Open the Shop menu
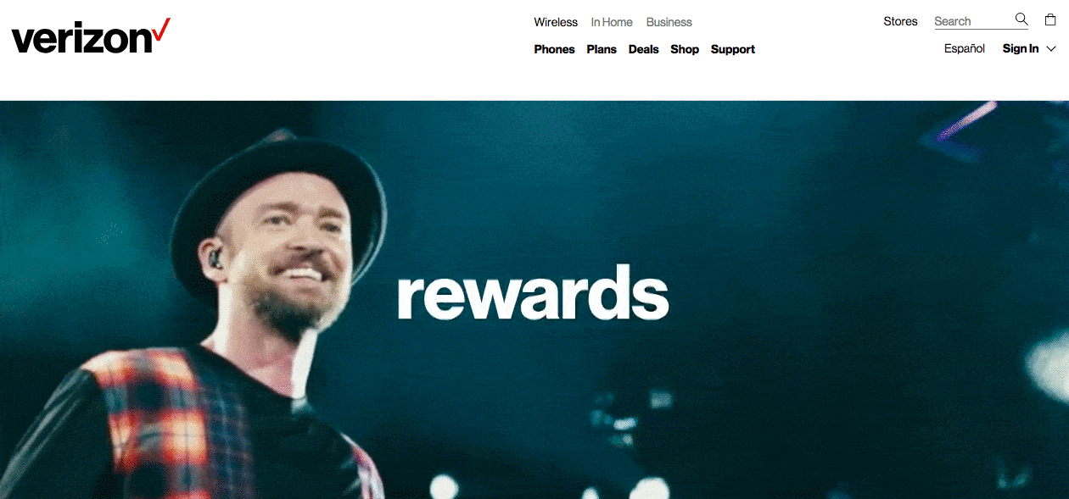Image resolution: width=1069 pixels, height=499 pixels. click(x=685, y=49)
